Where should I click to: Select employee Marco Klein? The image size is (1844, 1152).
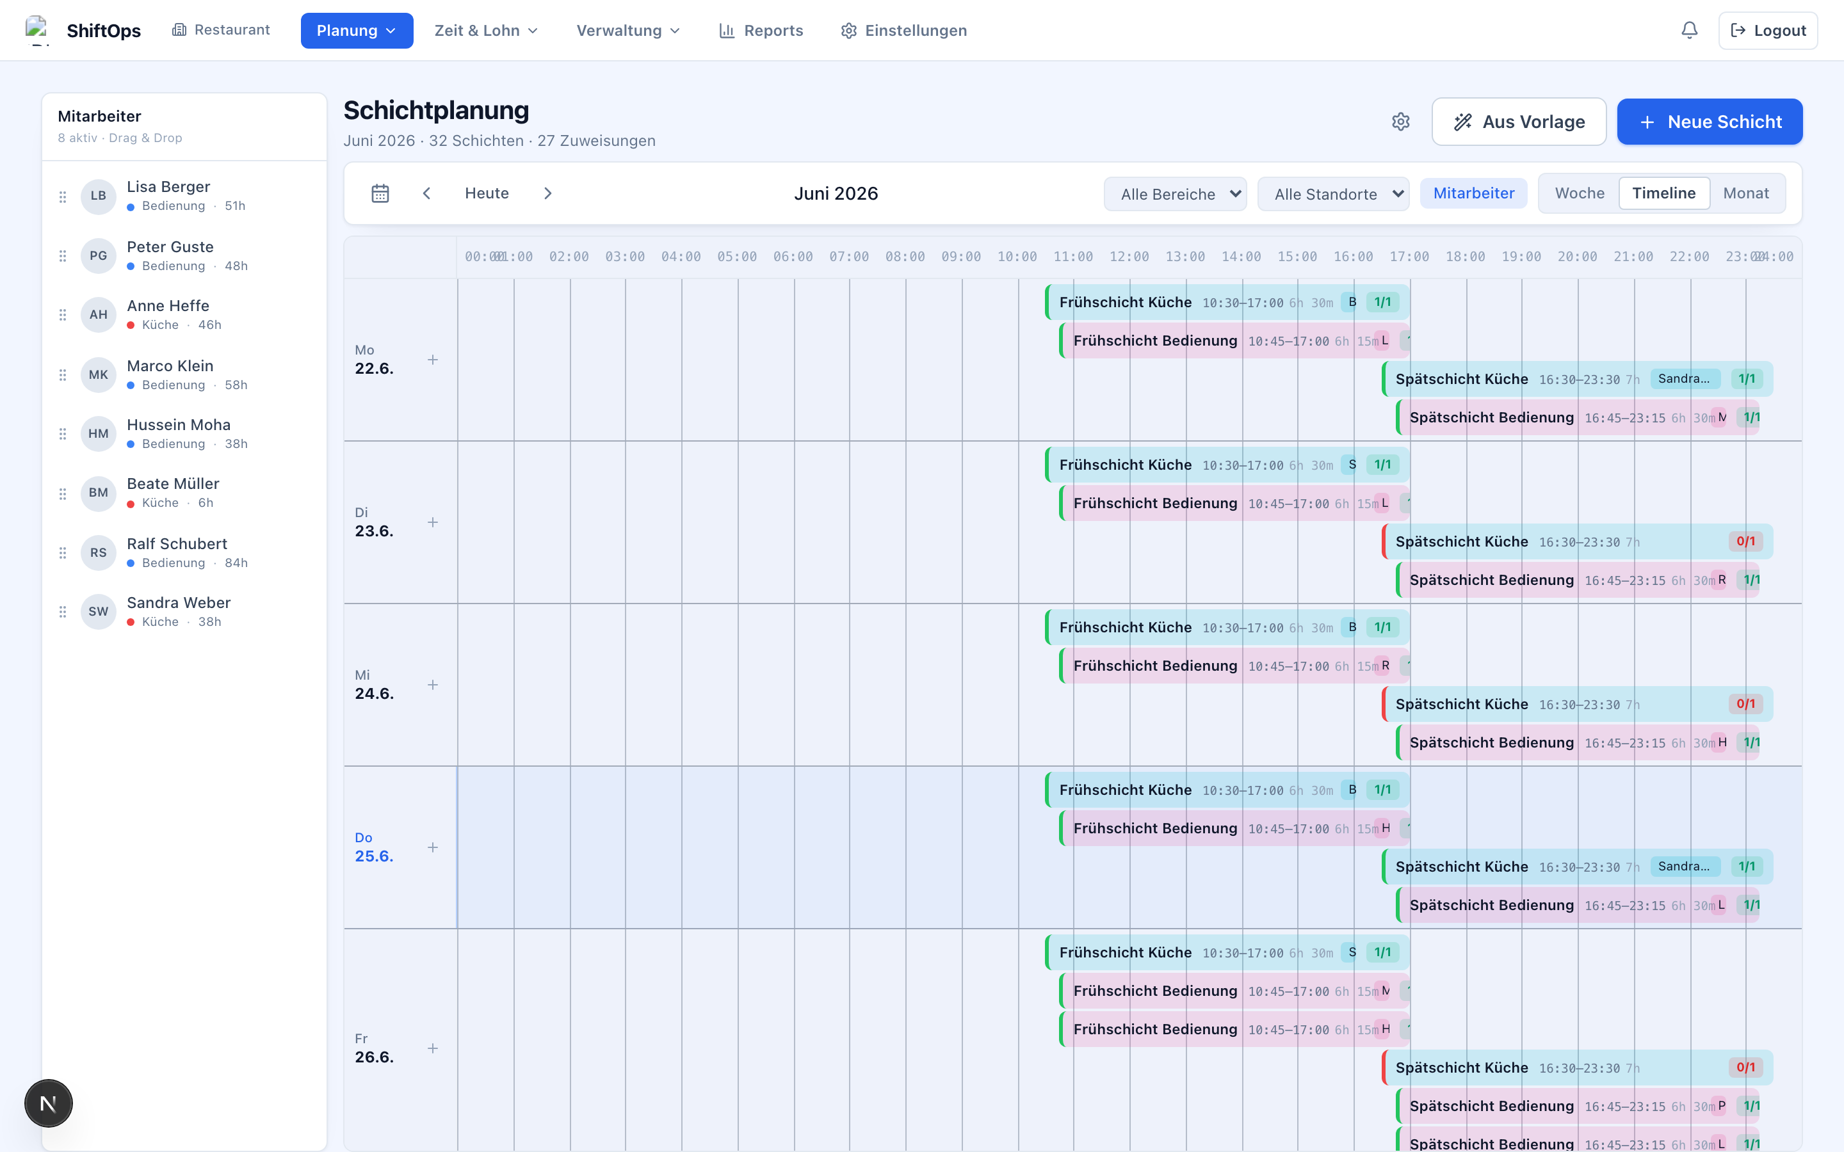point(184,375)
